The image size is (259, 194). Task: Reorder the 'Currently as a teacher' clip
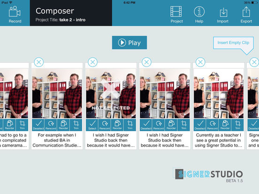click(225, 125)
